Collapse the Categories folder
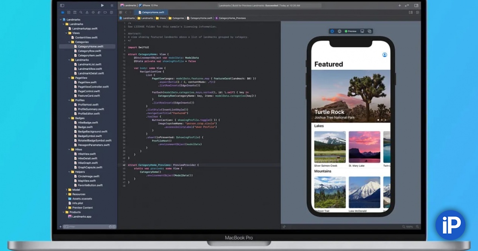 (x=69, y=42)
